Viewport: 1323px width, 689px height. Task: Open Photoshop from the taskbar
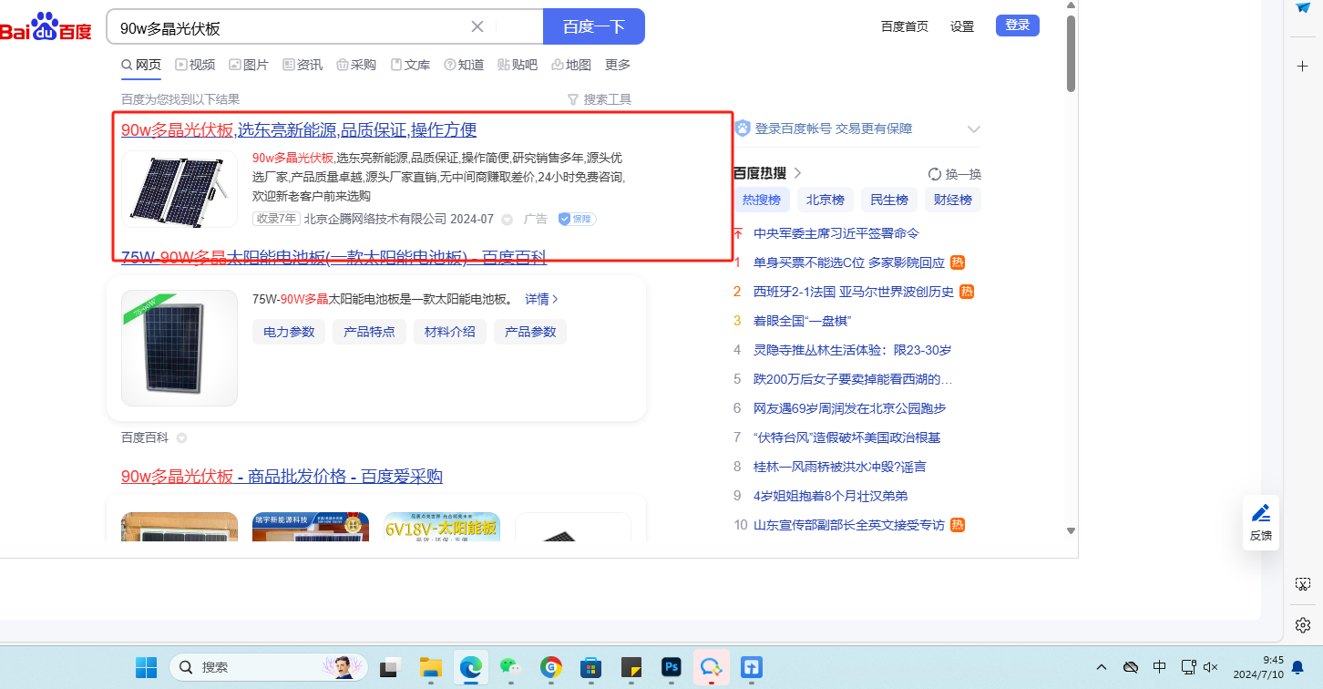672,667
